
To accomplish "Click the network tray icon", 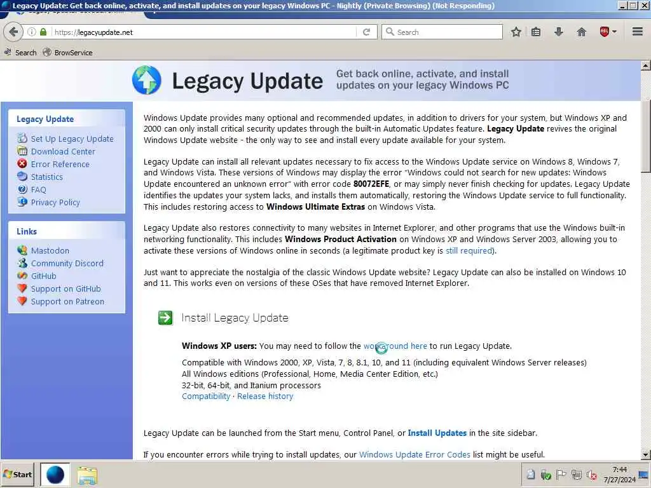I will pos(576,475).
